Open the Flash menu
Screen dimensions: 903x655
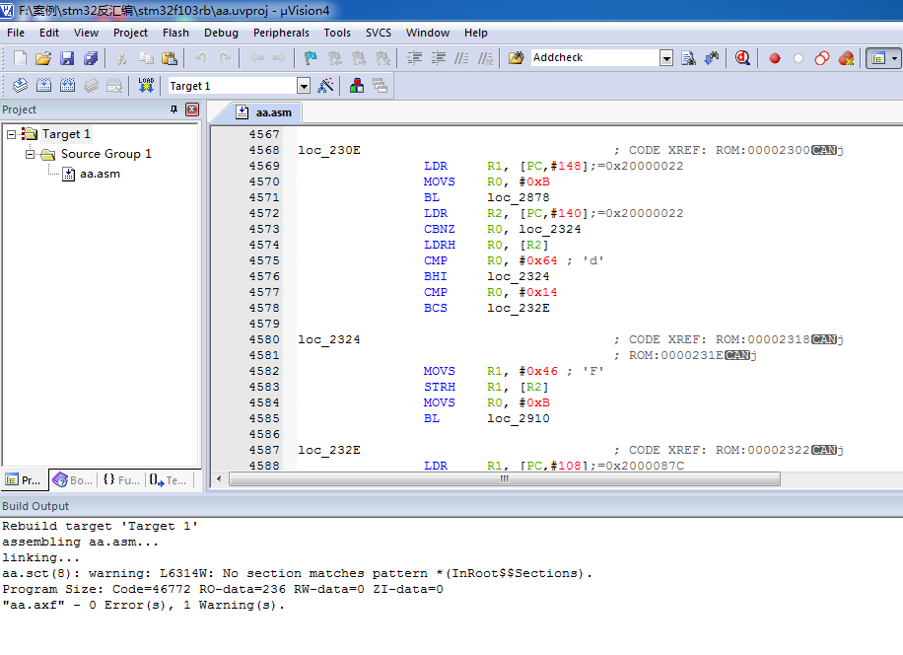[175, 33]
